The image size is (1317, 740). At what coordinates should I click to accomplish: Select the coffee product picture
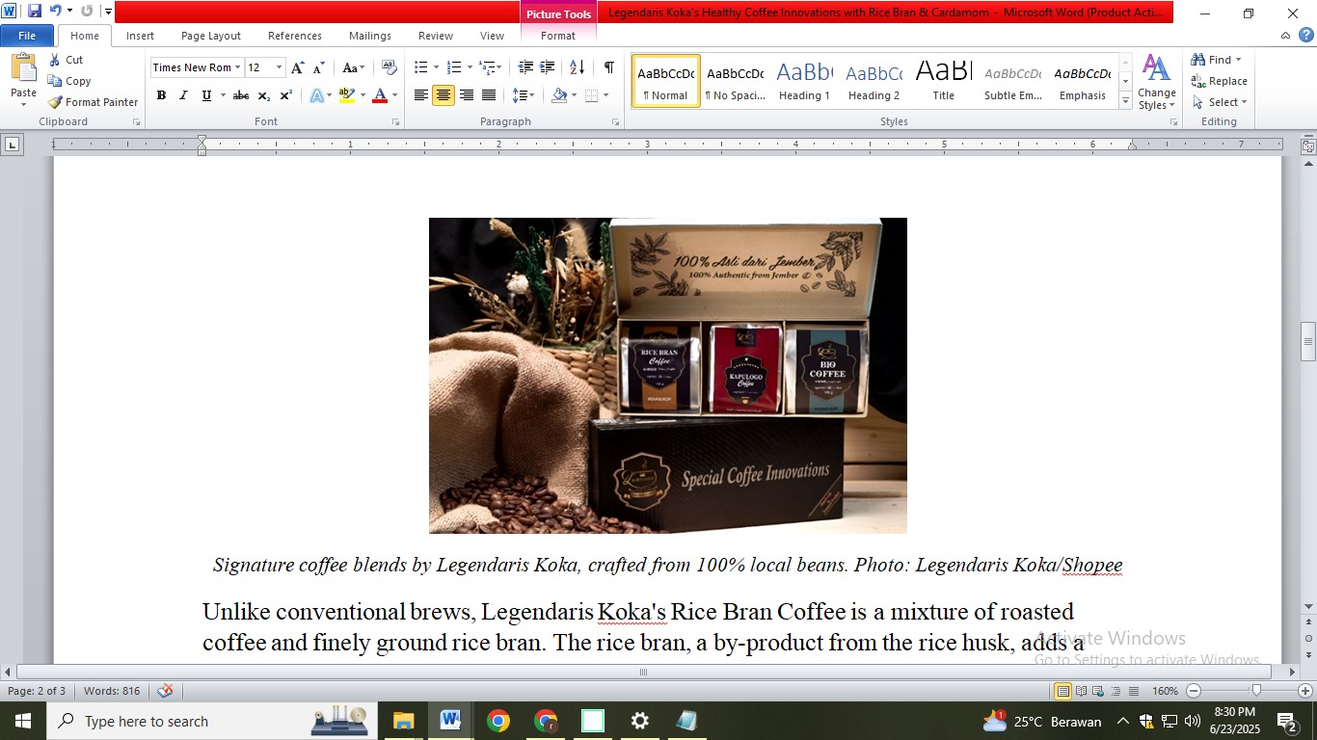tap(668, 376)
